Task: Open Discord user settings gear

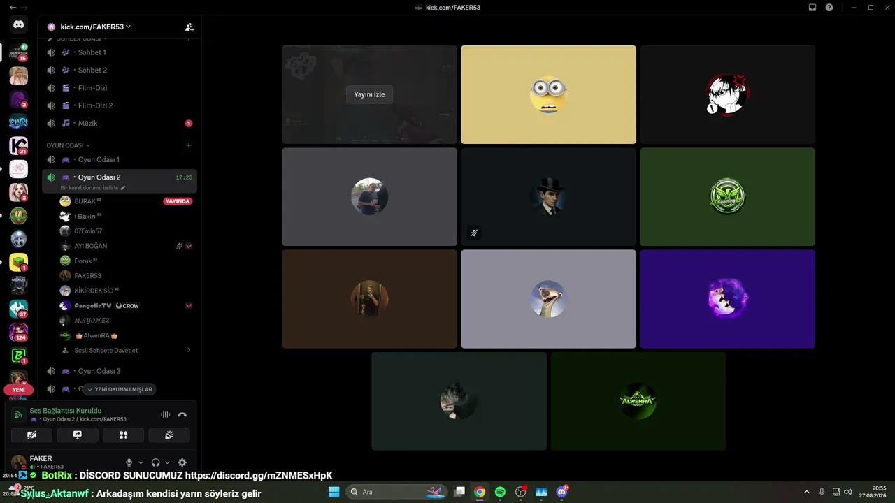Action: 182,462
